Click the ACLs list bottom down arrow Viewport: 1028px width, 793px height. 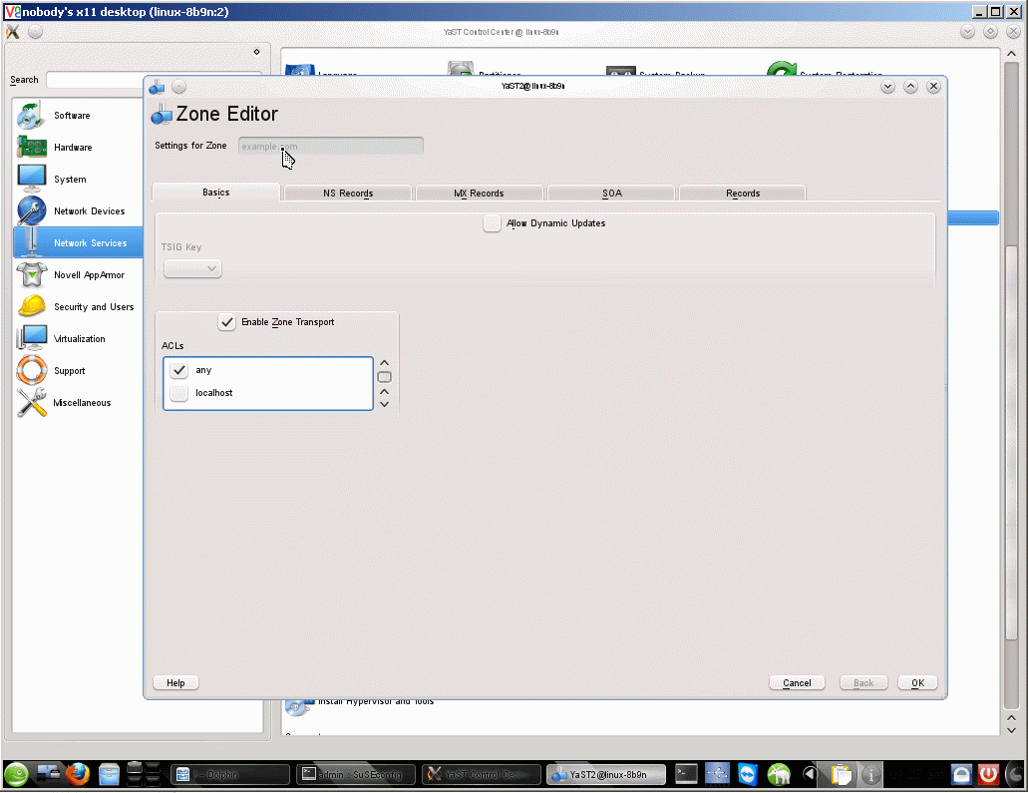[385, 404]
